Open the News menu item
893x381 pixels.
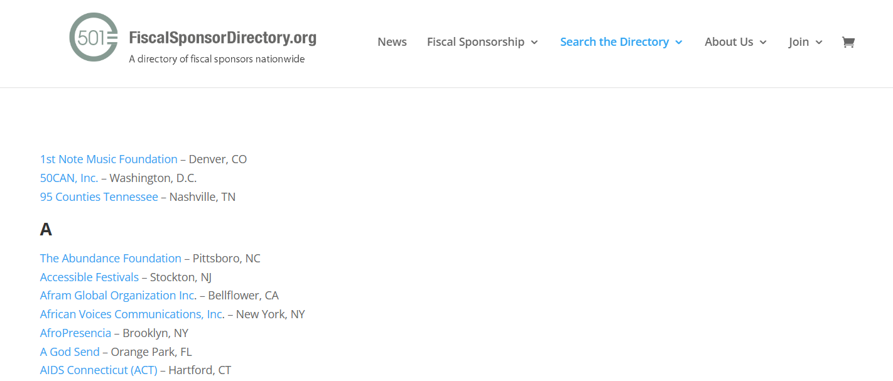pyautogui.click(x=392, y=41)
